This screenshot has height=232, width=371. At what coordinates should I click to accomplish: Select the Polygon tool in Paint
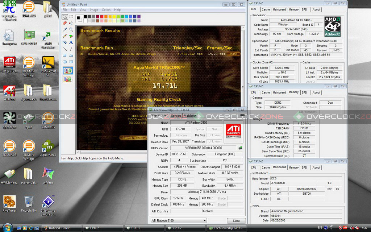[71, 55]
